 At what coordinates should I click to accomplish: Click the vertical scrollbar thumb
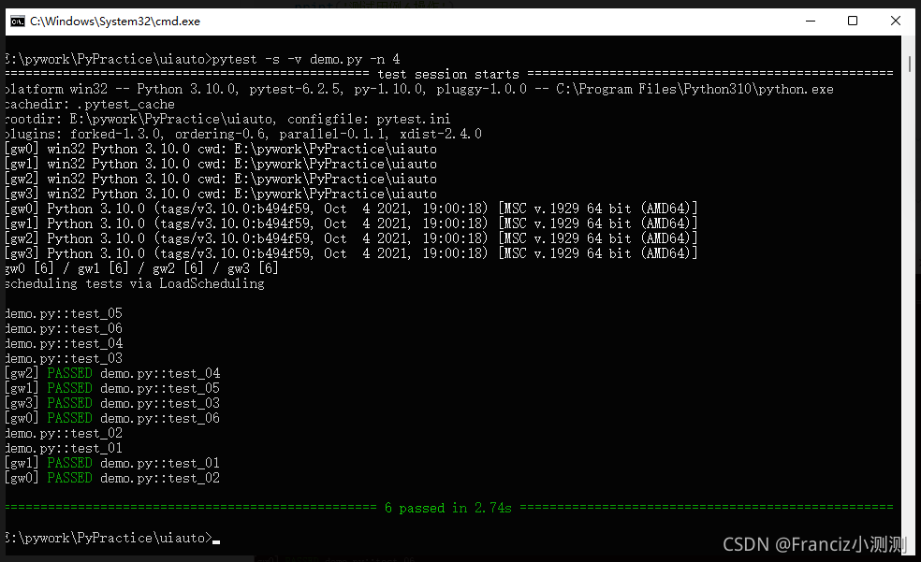(x=909, y=64)
